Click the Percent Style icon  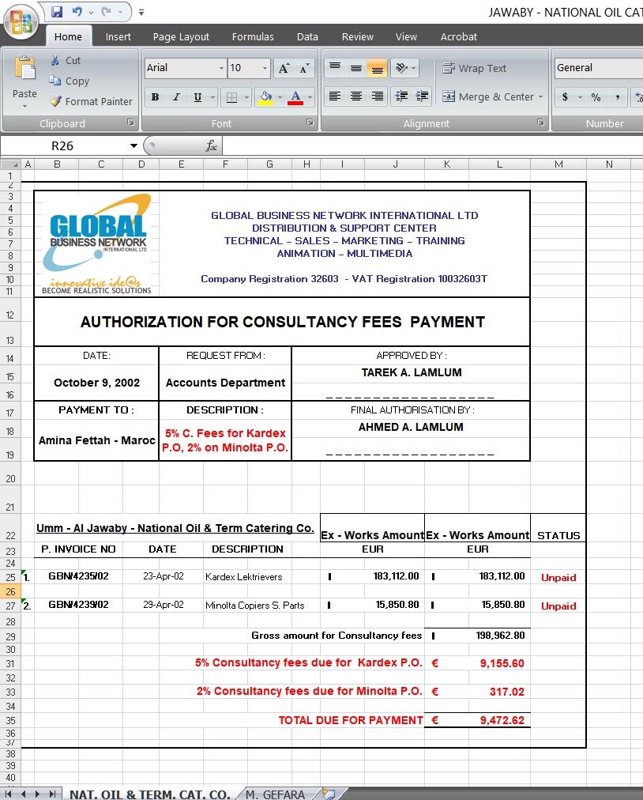(596, 97)
